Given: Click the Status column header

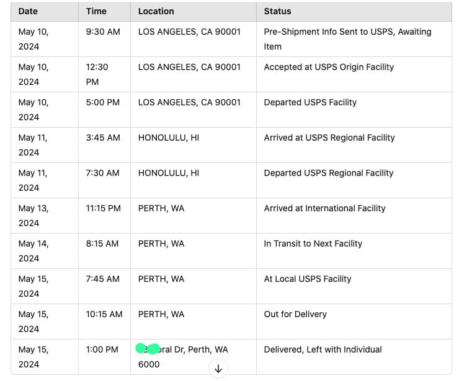Looking at the screenshot, I should tap(277, 11).
